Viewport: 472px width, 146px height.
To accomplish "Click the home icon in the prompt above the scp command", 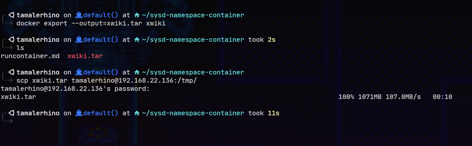I will tap(137, 72).
